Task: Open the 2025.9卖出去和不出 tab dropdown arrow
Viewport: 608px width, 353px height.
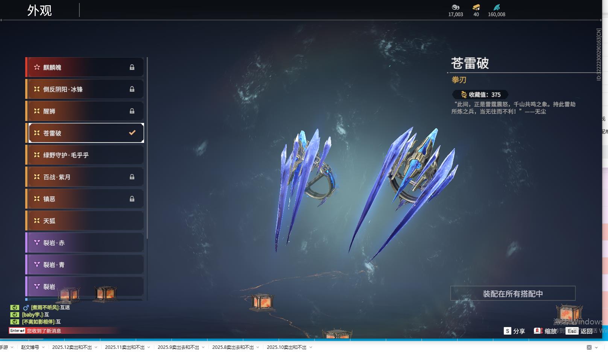Action: [x=203, y=347]
